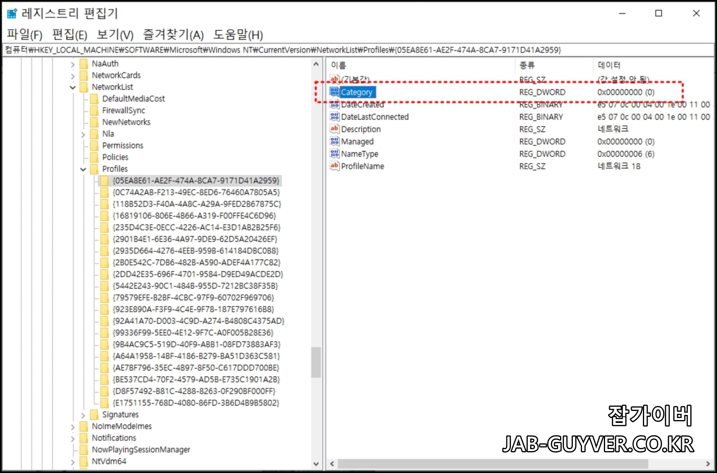Expand the NetworkCards tree node

pos(72,76)
